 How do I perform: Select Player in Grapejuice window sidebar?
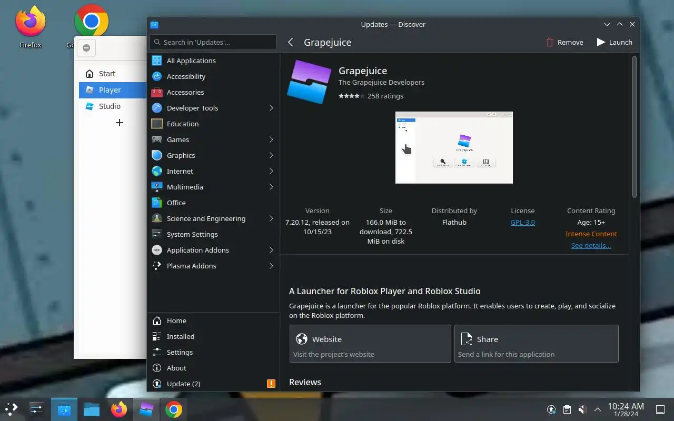[113, 90]
